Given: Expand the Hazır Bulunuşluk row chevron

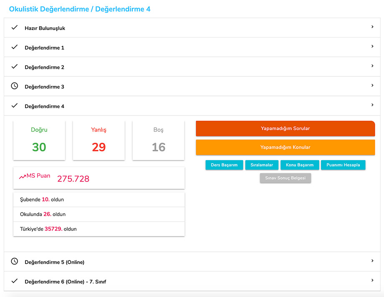Looking at the screenshot, I should (x=372, y=27).
